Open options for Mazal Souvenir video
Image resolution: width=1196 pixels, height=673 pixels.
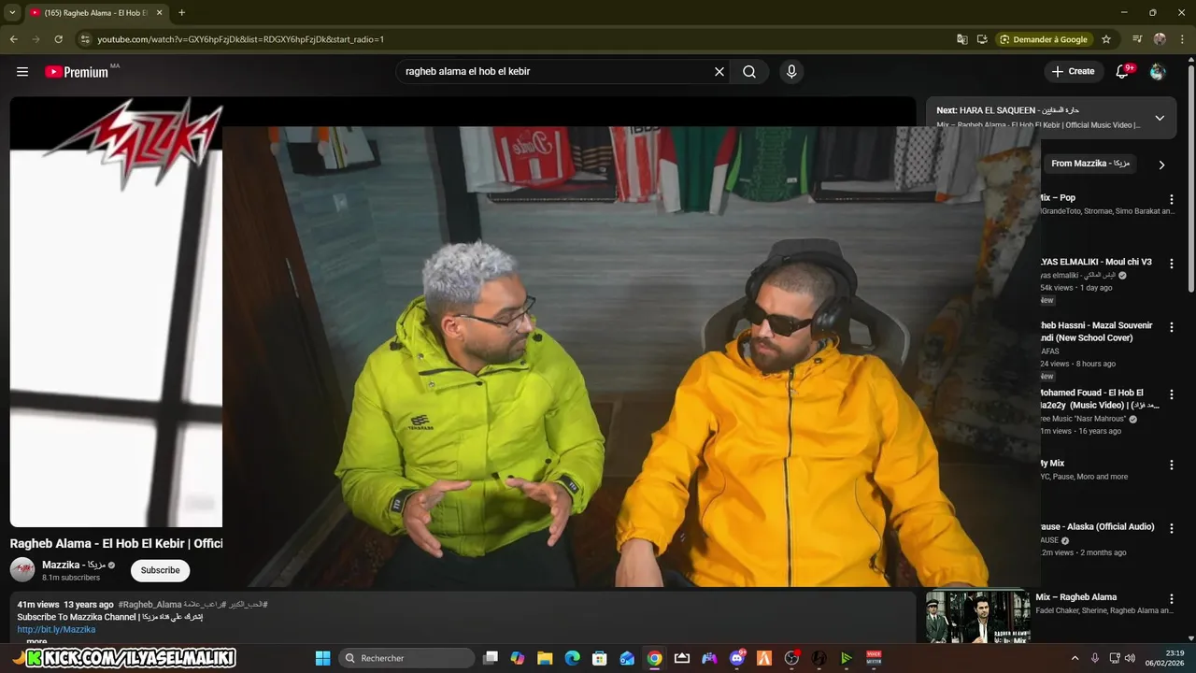click(1172, 327)
